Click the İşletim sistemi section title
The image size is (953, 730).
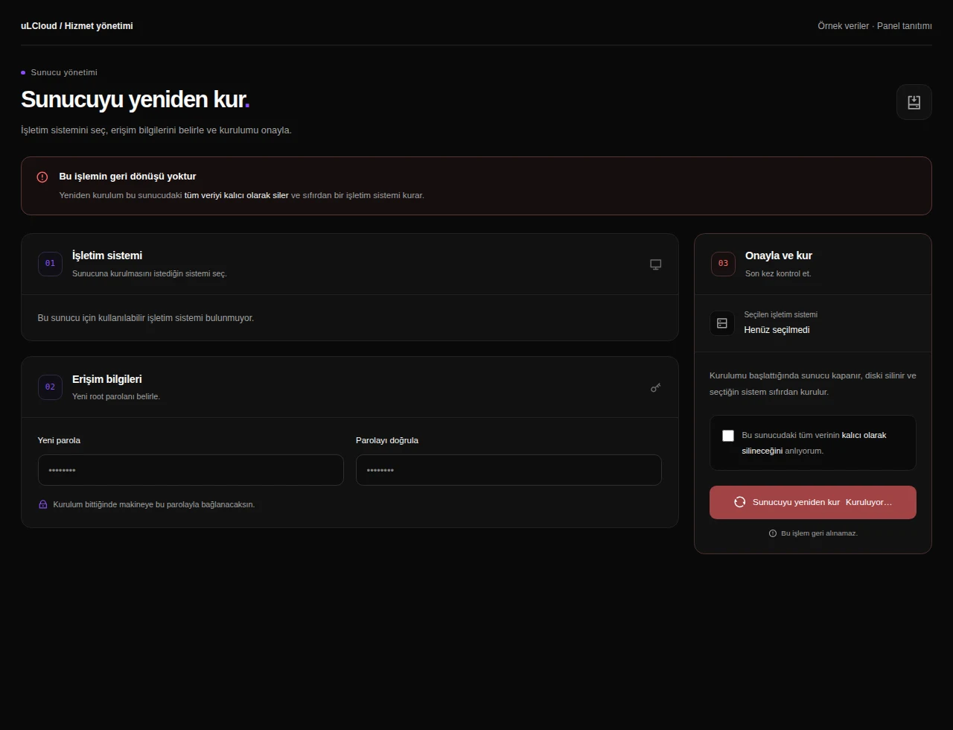(107, 256)
